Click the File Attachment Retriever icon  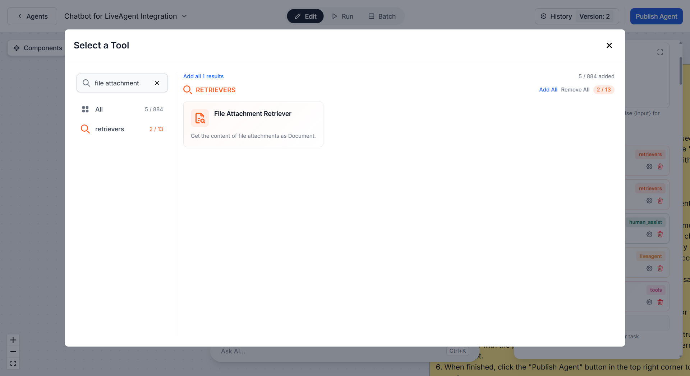[200, 118]
